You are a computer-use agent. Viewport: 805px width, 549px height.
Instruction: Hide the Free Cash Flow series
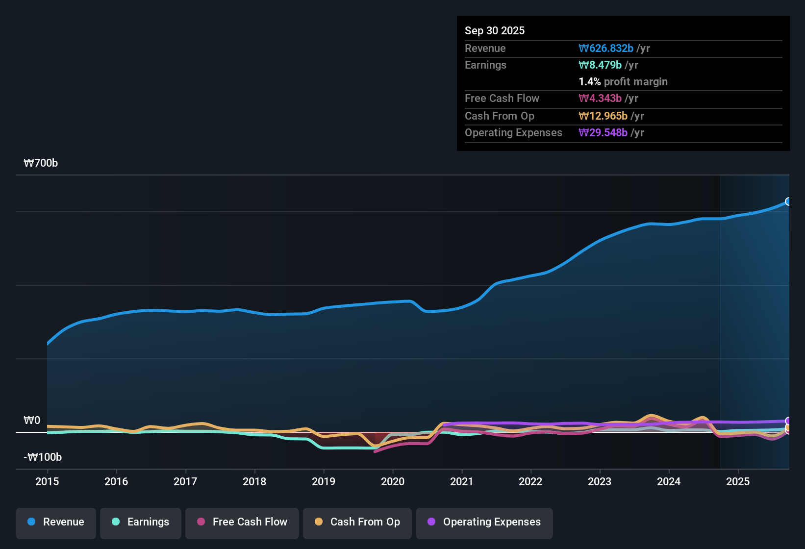[x=242, y=522]
